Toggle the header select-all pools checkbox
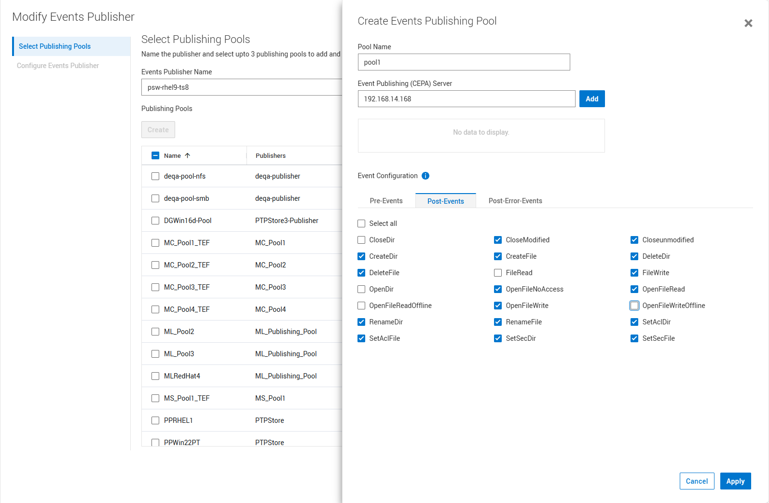Screen dimensions: 769x503 (x=155, y=155)
